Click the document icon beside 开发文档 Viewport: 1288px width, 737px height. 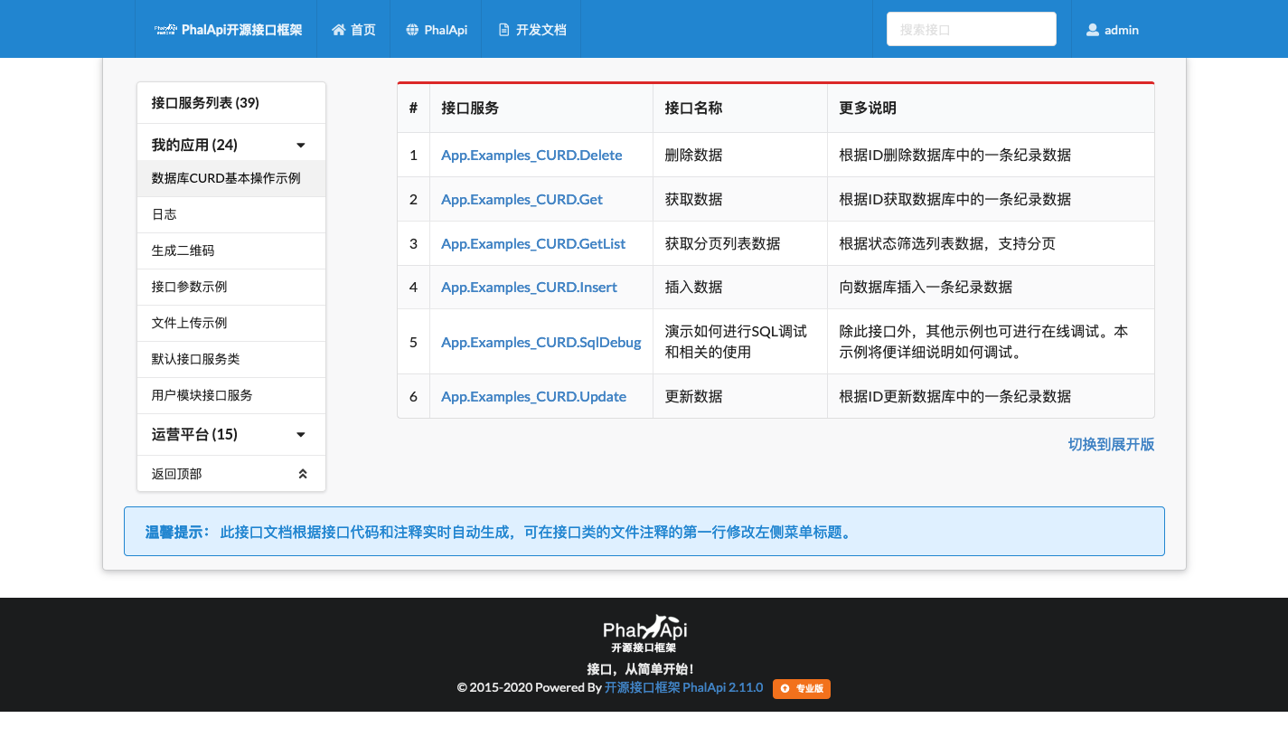(x=504, y=30)
